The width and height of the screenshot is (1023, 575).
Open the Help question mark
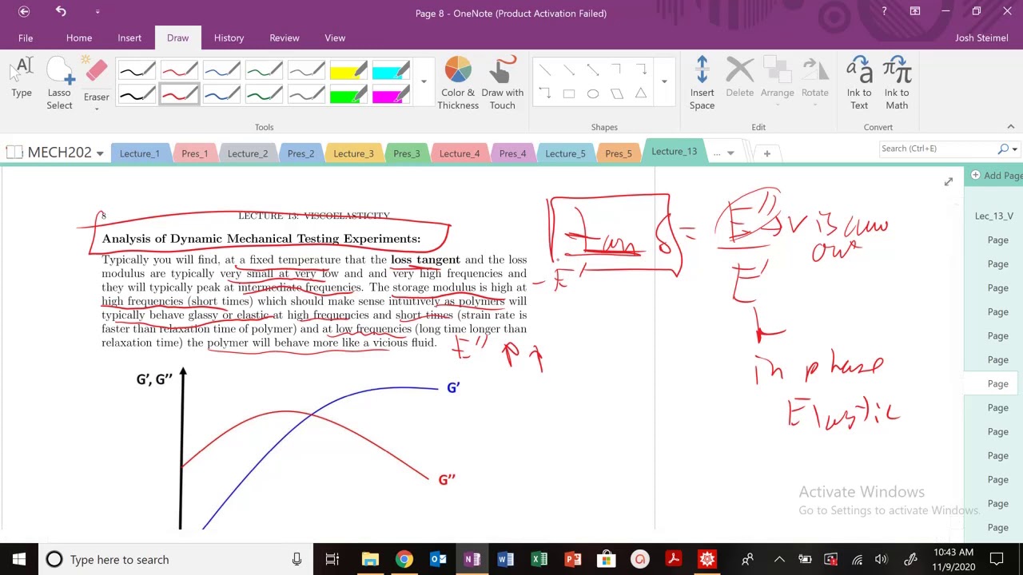click(884, 12)
